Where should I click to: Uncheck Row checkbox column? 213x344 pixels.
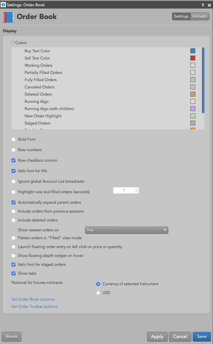[13, 160]
